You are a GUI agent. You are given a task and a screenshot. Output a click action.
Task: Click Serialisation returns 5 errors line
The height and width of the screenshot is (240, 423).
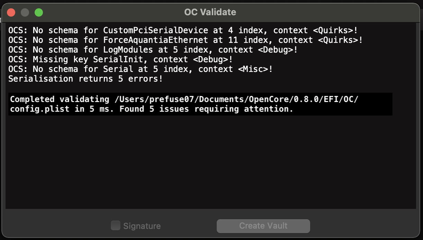click(85, 79)
